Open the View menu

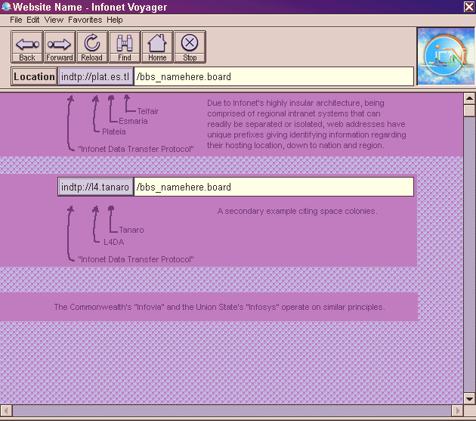54,20
